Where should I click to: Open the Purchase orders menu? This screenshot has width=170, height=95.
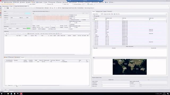pos(52,2)
